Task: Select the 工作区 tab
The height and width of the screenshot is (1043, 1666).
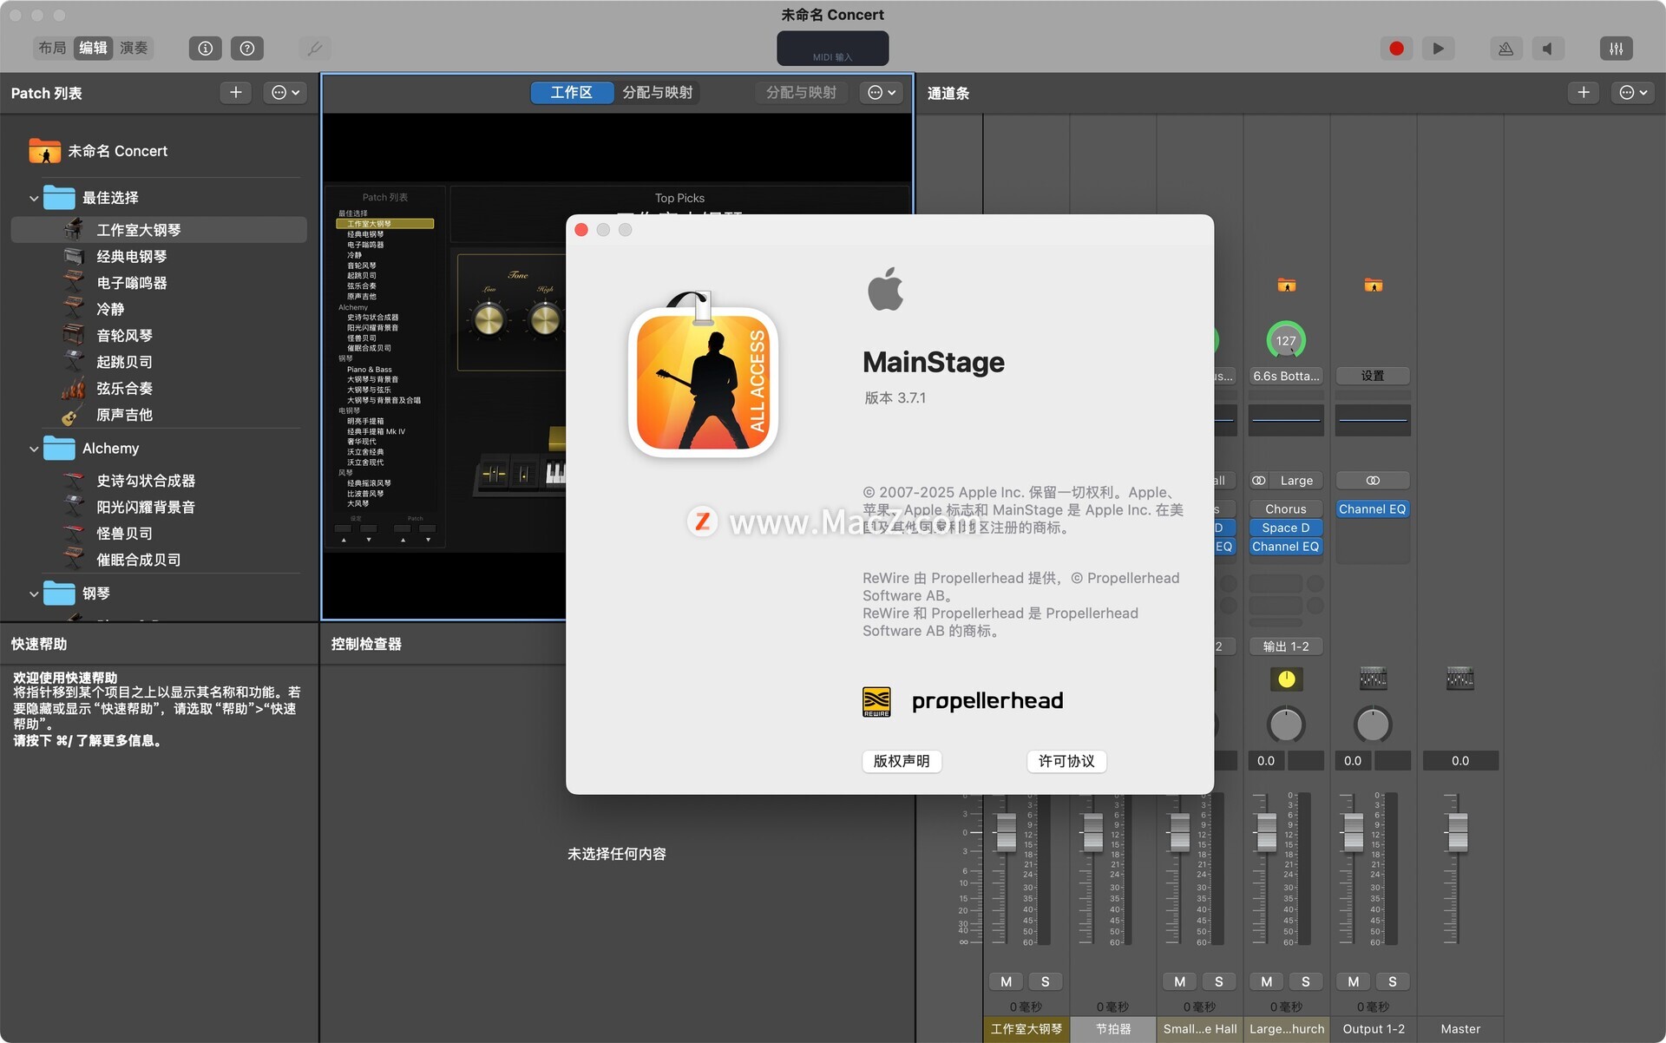Action: click(x=571, y=93)
